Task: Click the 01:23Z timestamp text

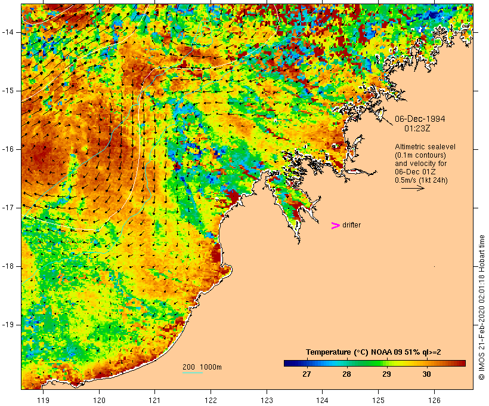Action: click(x=419, y=128)
